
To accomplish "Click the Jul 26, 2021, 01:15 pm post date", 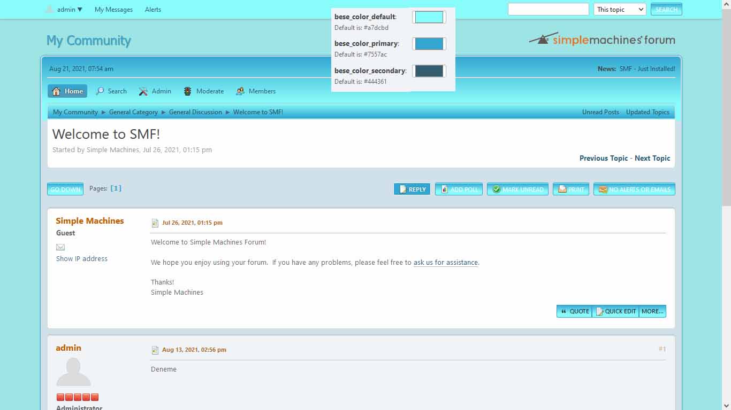I will [192, 223].
